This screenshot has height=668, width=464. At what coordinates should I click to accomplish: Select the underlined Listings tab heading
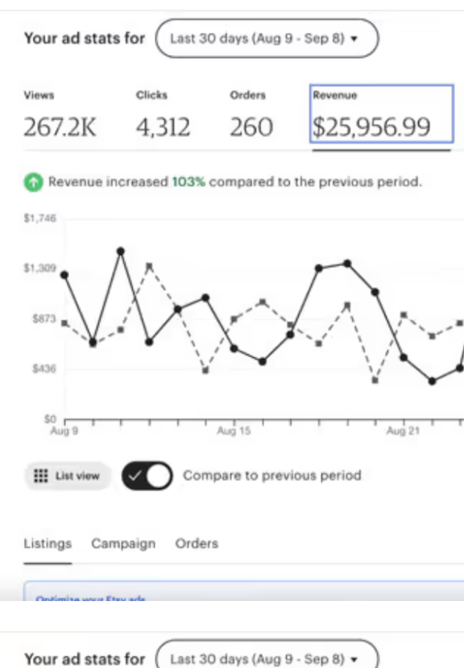click(47, 543)
